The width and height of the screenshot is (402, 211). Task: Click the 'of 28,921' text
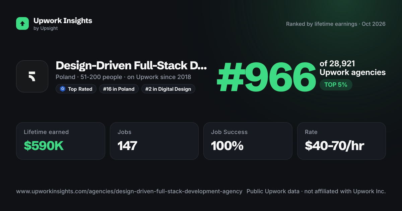[x=337, y=64]
